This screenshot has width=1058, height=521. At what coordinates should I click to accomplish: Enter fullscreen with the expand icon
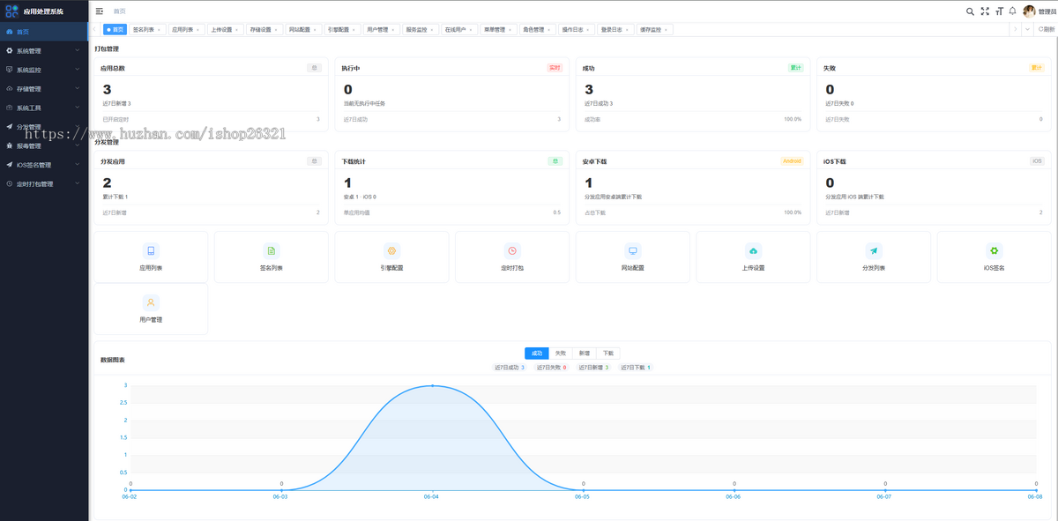pos(985,11)
